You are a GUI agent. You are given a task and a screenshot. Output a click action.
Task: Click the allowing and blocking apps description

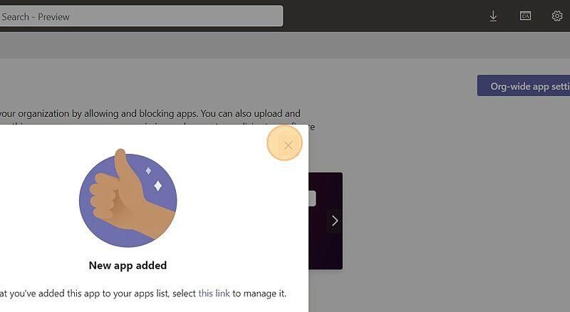pyautogui.click(x=150, y=113)
